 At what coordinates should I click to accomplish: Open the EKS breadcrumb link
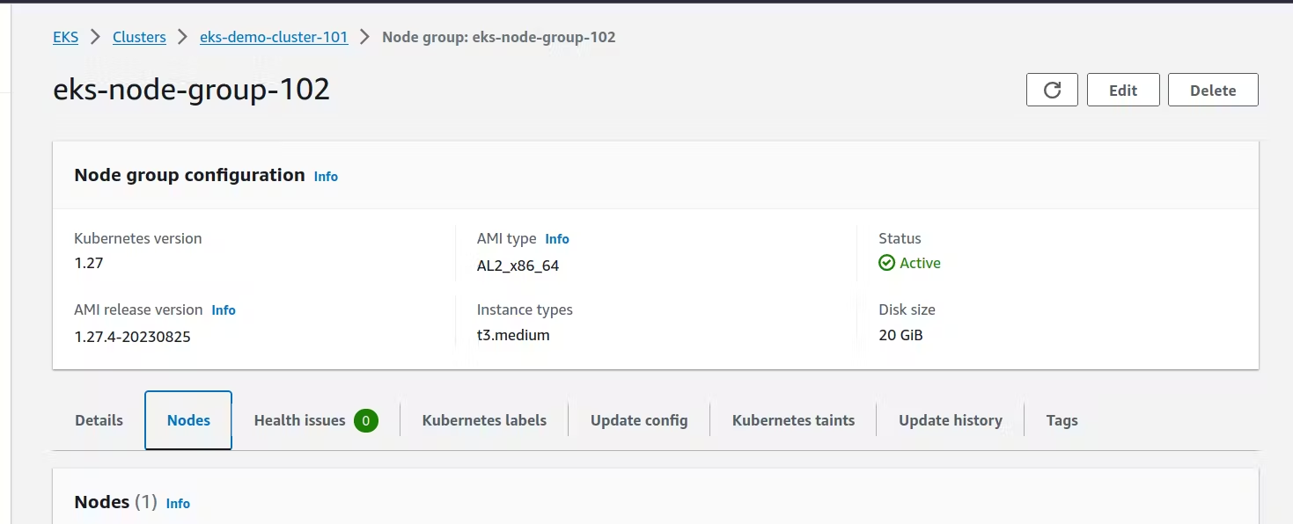66,37
